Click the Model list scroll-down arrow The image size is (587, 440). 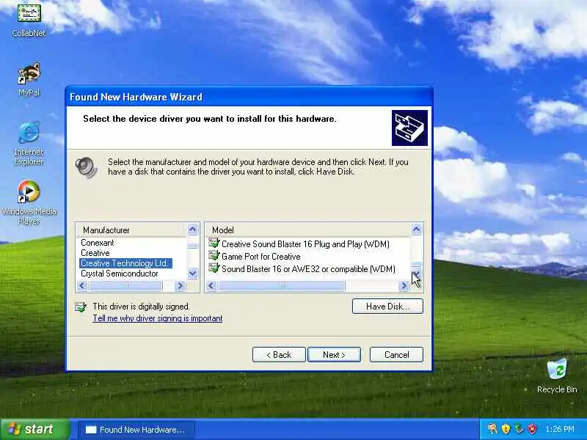pyautogui.click(x=416, y=274)
